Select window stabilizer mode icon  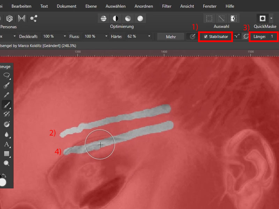click(x=246, y=37)
